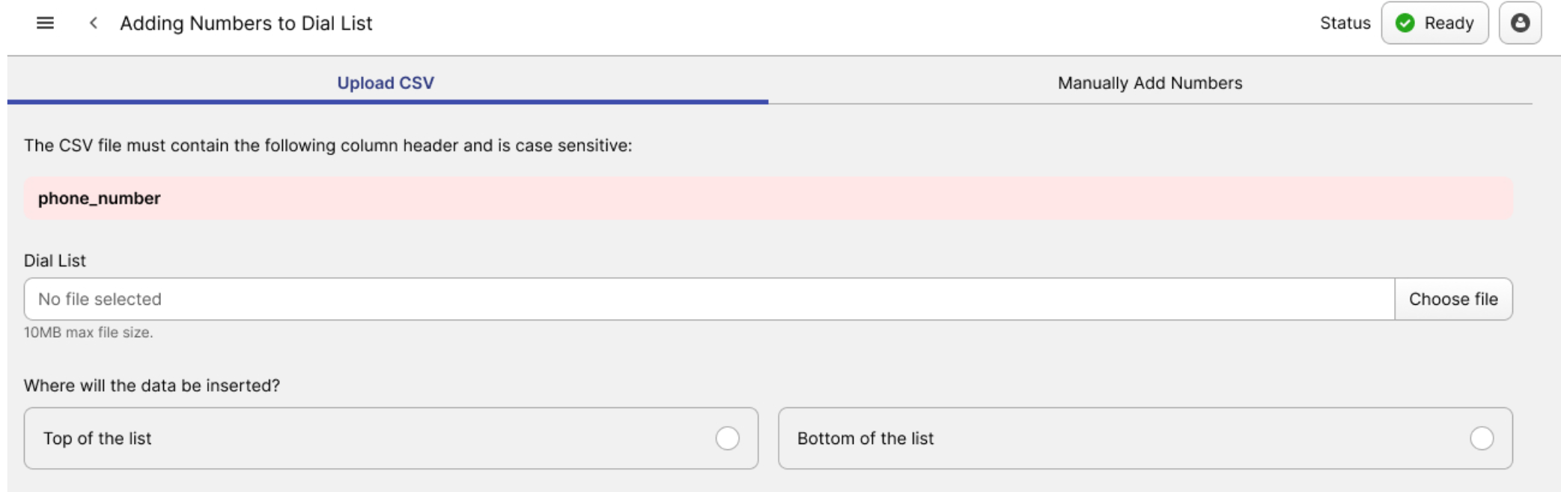
Task: Open the hamburger navigation menu
Action: coord(45,23)
